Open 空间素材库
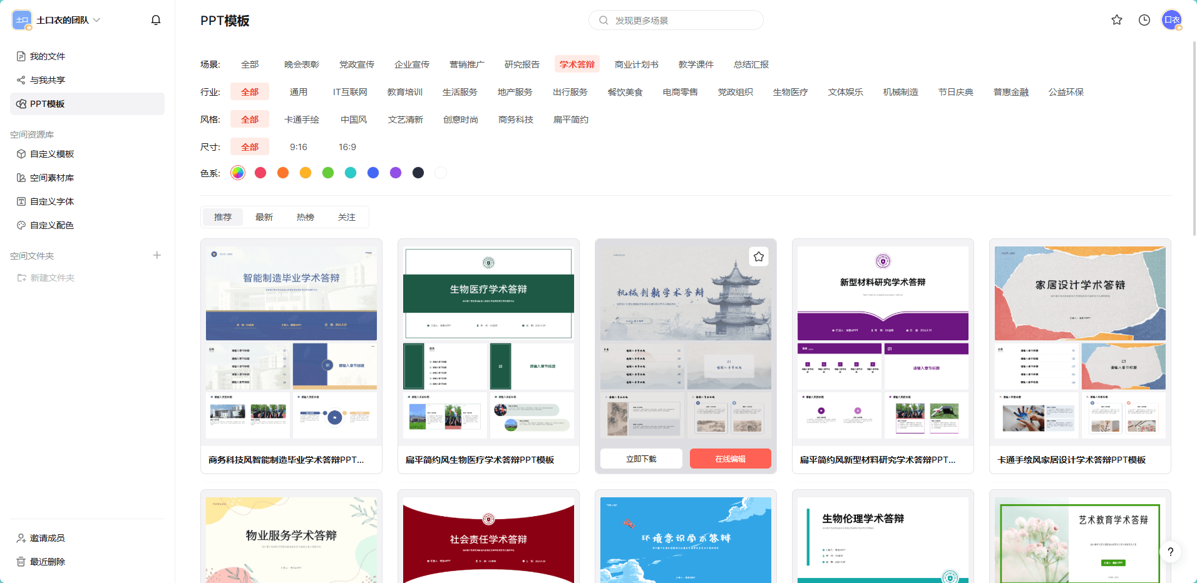Viewport: 1197px width, 583px height. click(87, 178)
